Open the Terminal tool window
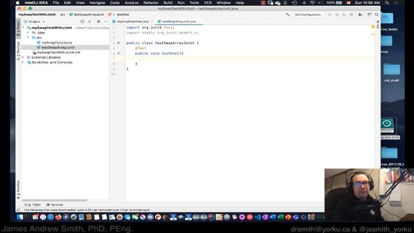Viewport: 414px width, 233px height. coord(54,205)
